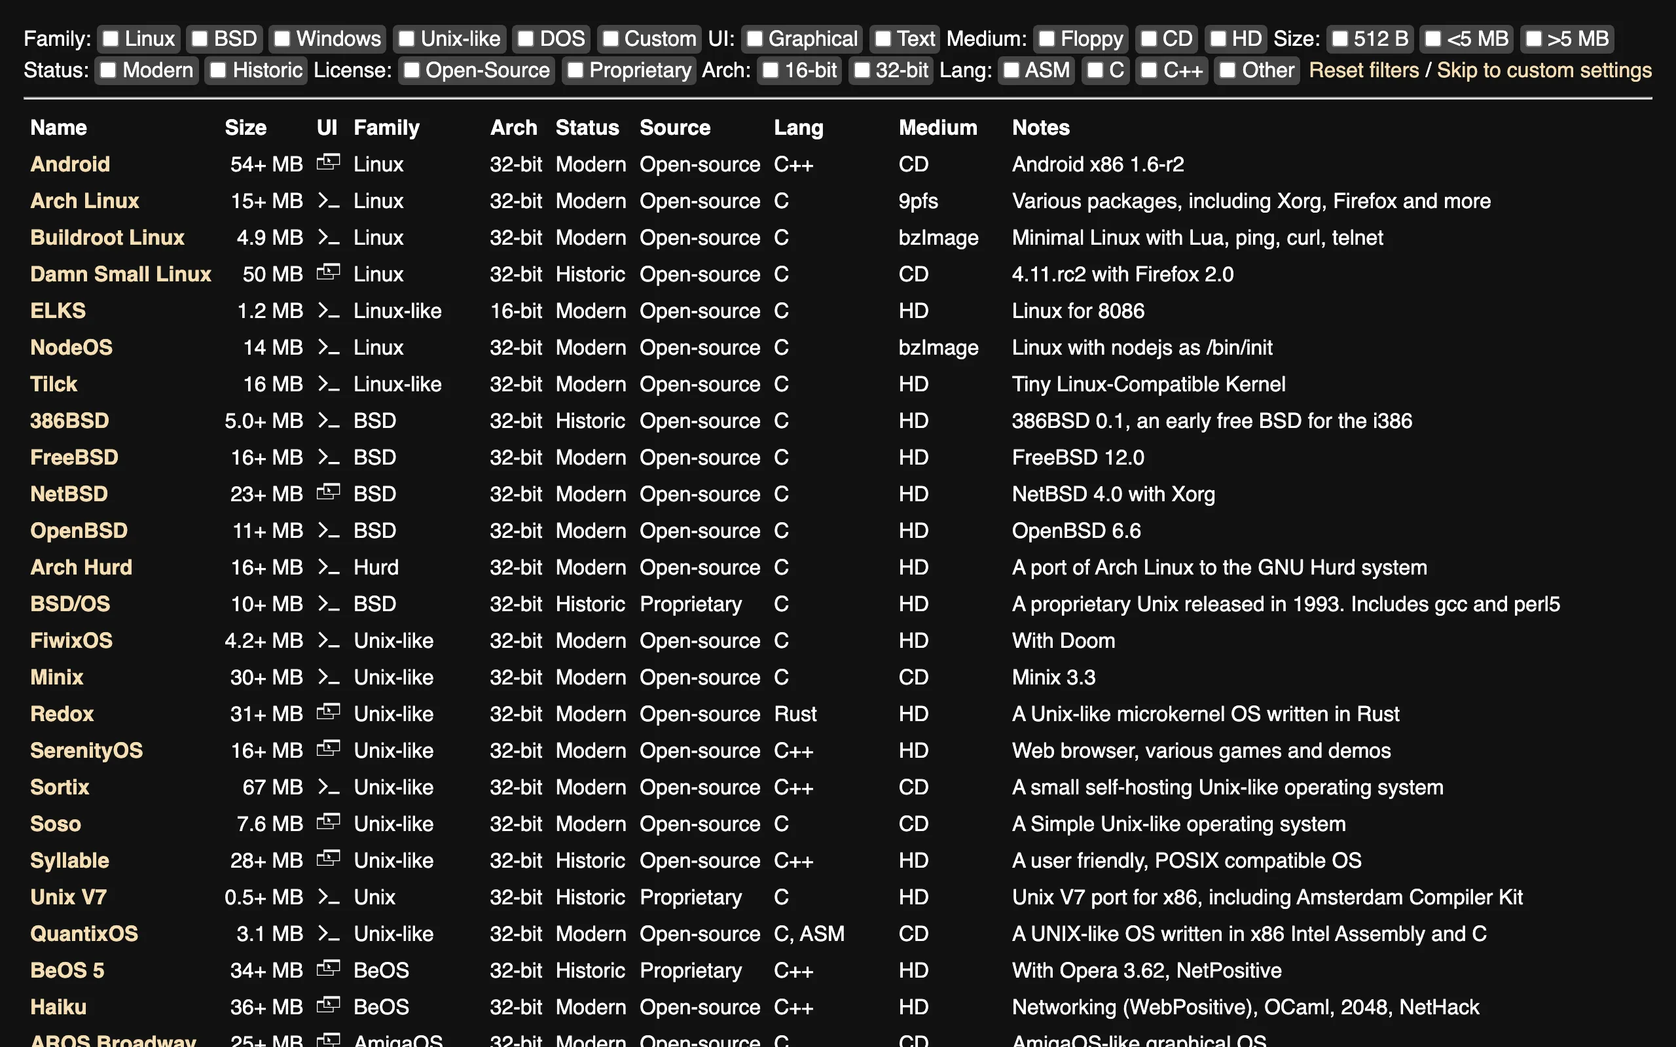Tick the Proprietary license filter
The width and height of the screenshot is (1676, 1047).
(575, 70)
